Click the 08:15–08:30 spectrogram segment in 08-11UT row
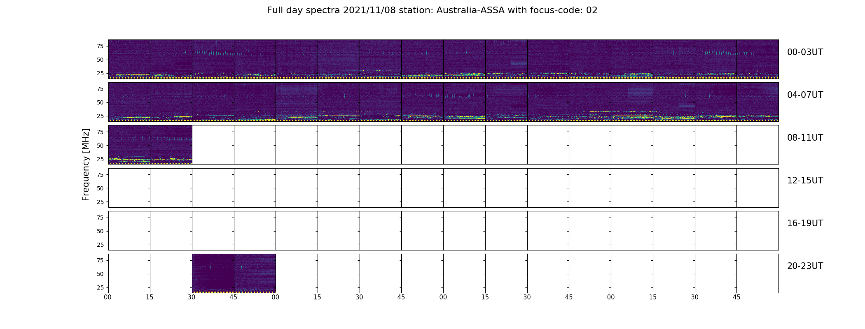 point(171,145)
